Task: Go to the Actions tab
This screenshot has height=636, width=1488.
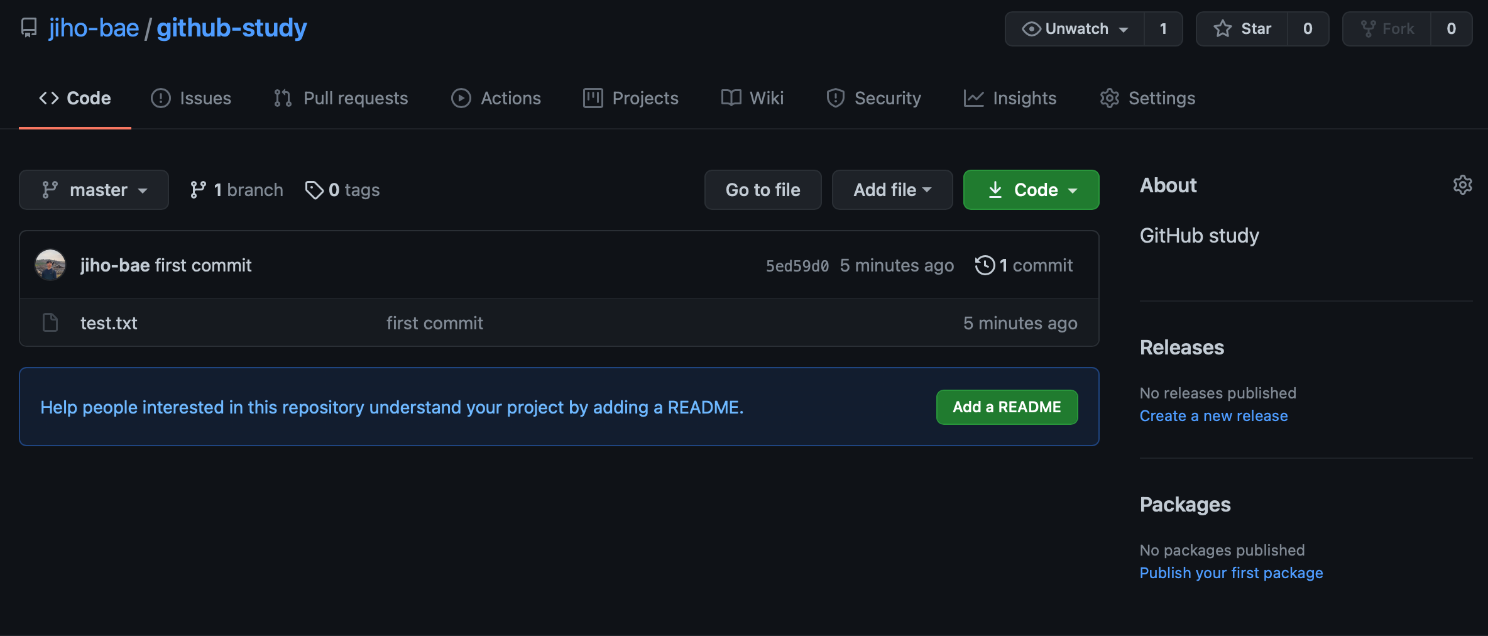Action: pos(496,98)
